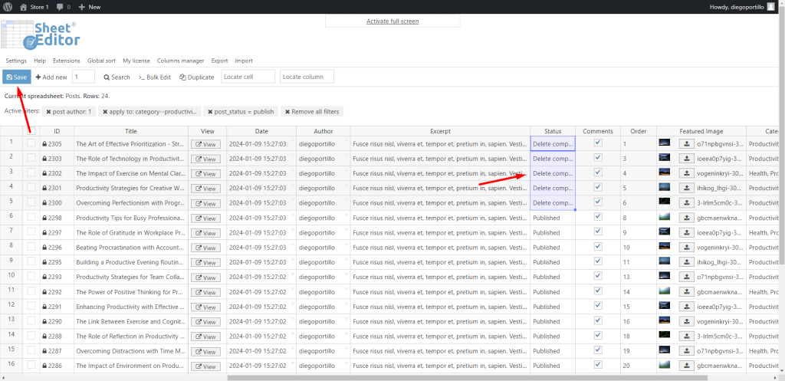
Task: Remove the post_status = publish filter
Action: (x=210, y=112)
